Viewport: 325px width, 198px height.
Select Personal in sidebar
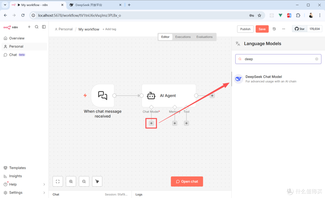pyautogui.click(x=24, y=46)
